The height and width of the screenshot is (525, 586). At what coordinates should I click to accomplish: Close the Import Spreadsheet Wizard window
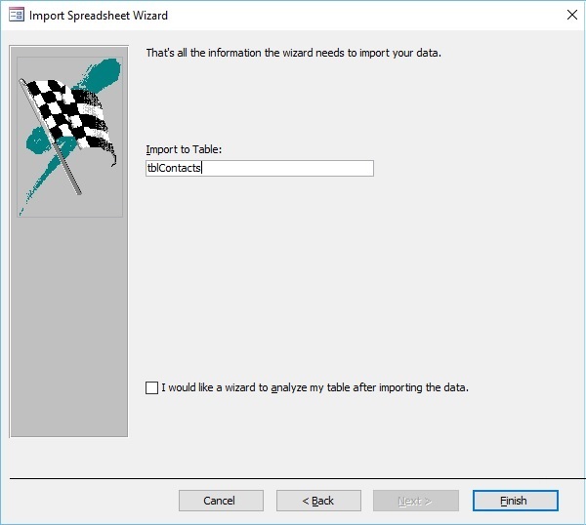click(x=570, y=15)
